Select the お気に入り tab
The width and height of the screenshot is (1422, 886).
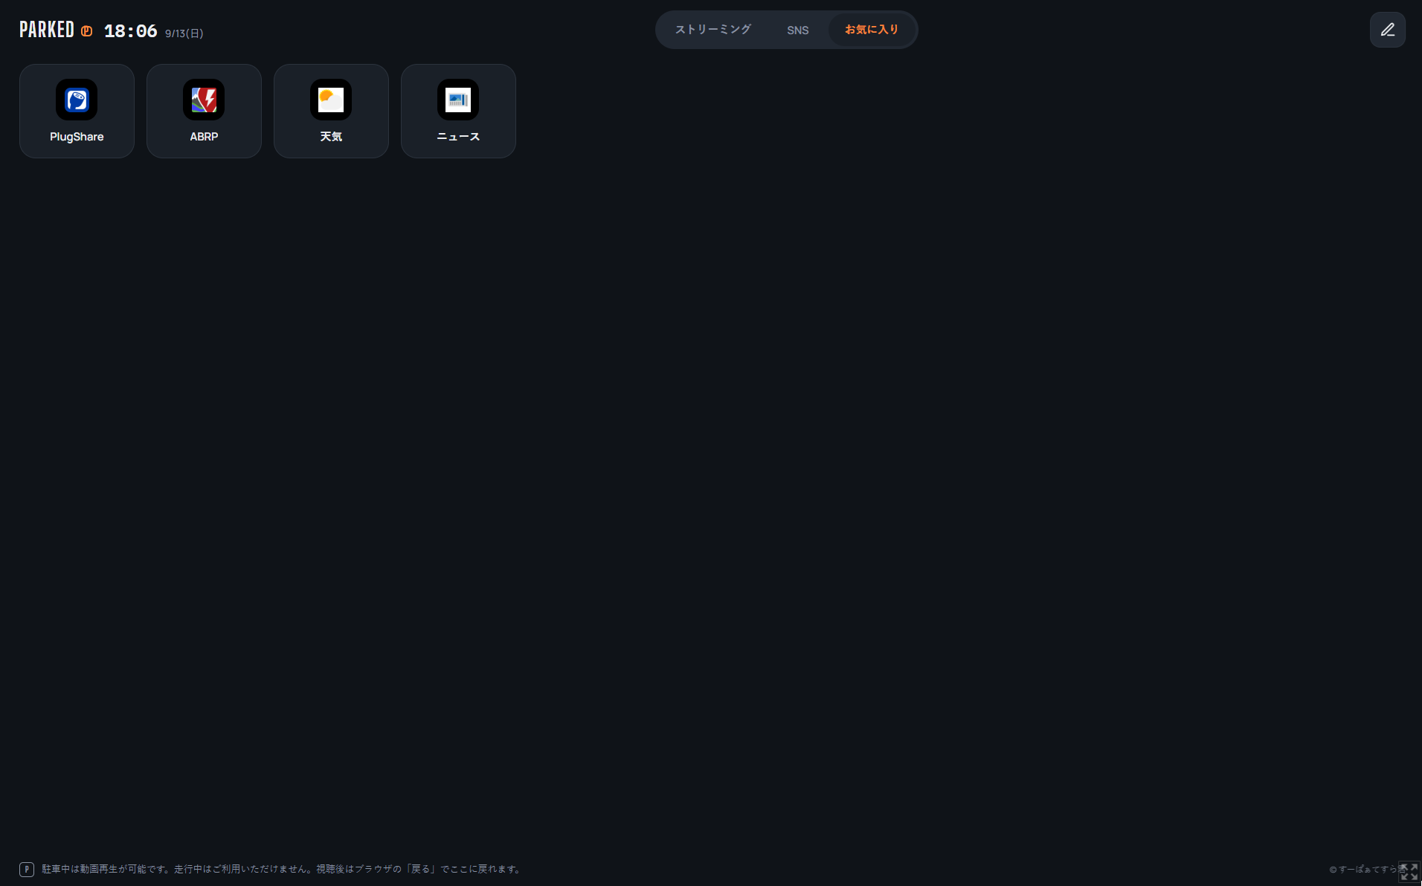(872, 30)
